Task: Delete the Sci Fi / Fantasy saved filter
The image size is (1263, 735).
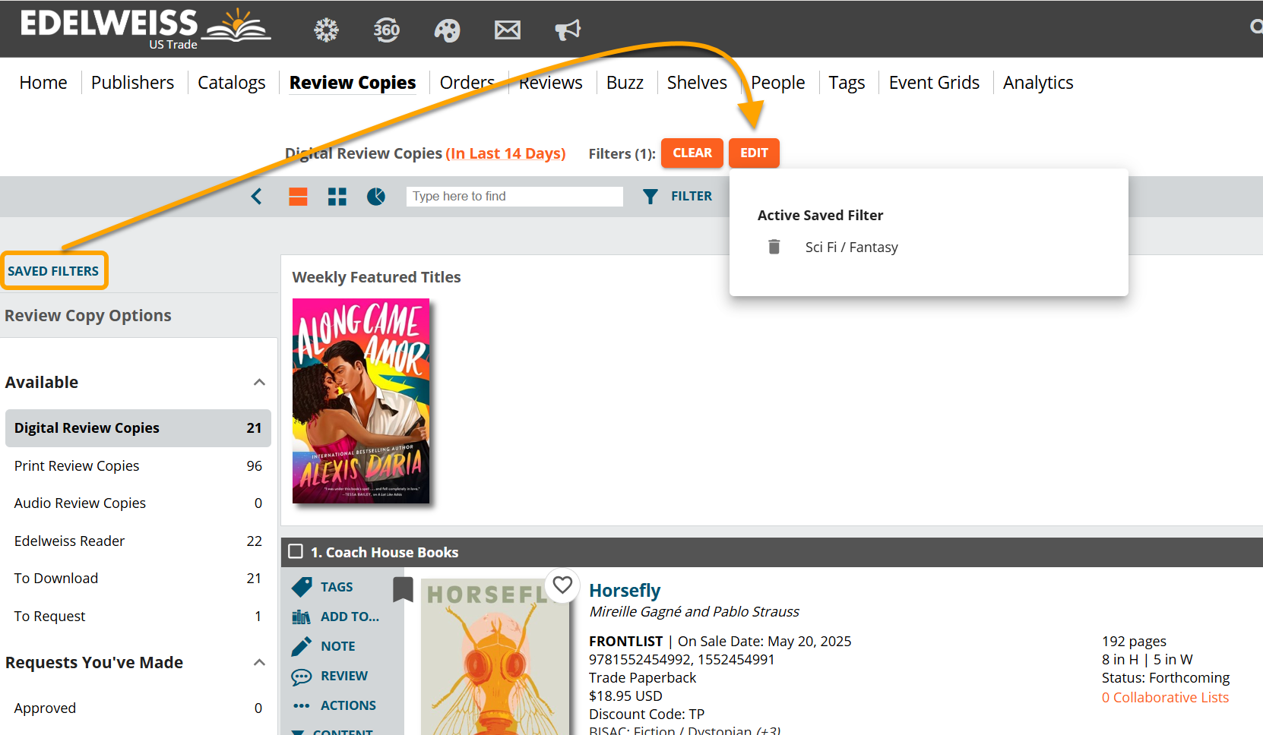Action: [x=774, y=247]
